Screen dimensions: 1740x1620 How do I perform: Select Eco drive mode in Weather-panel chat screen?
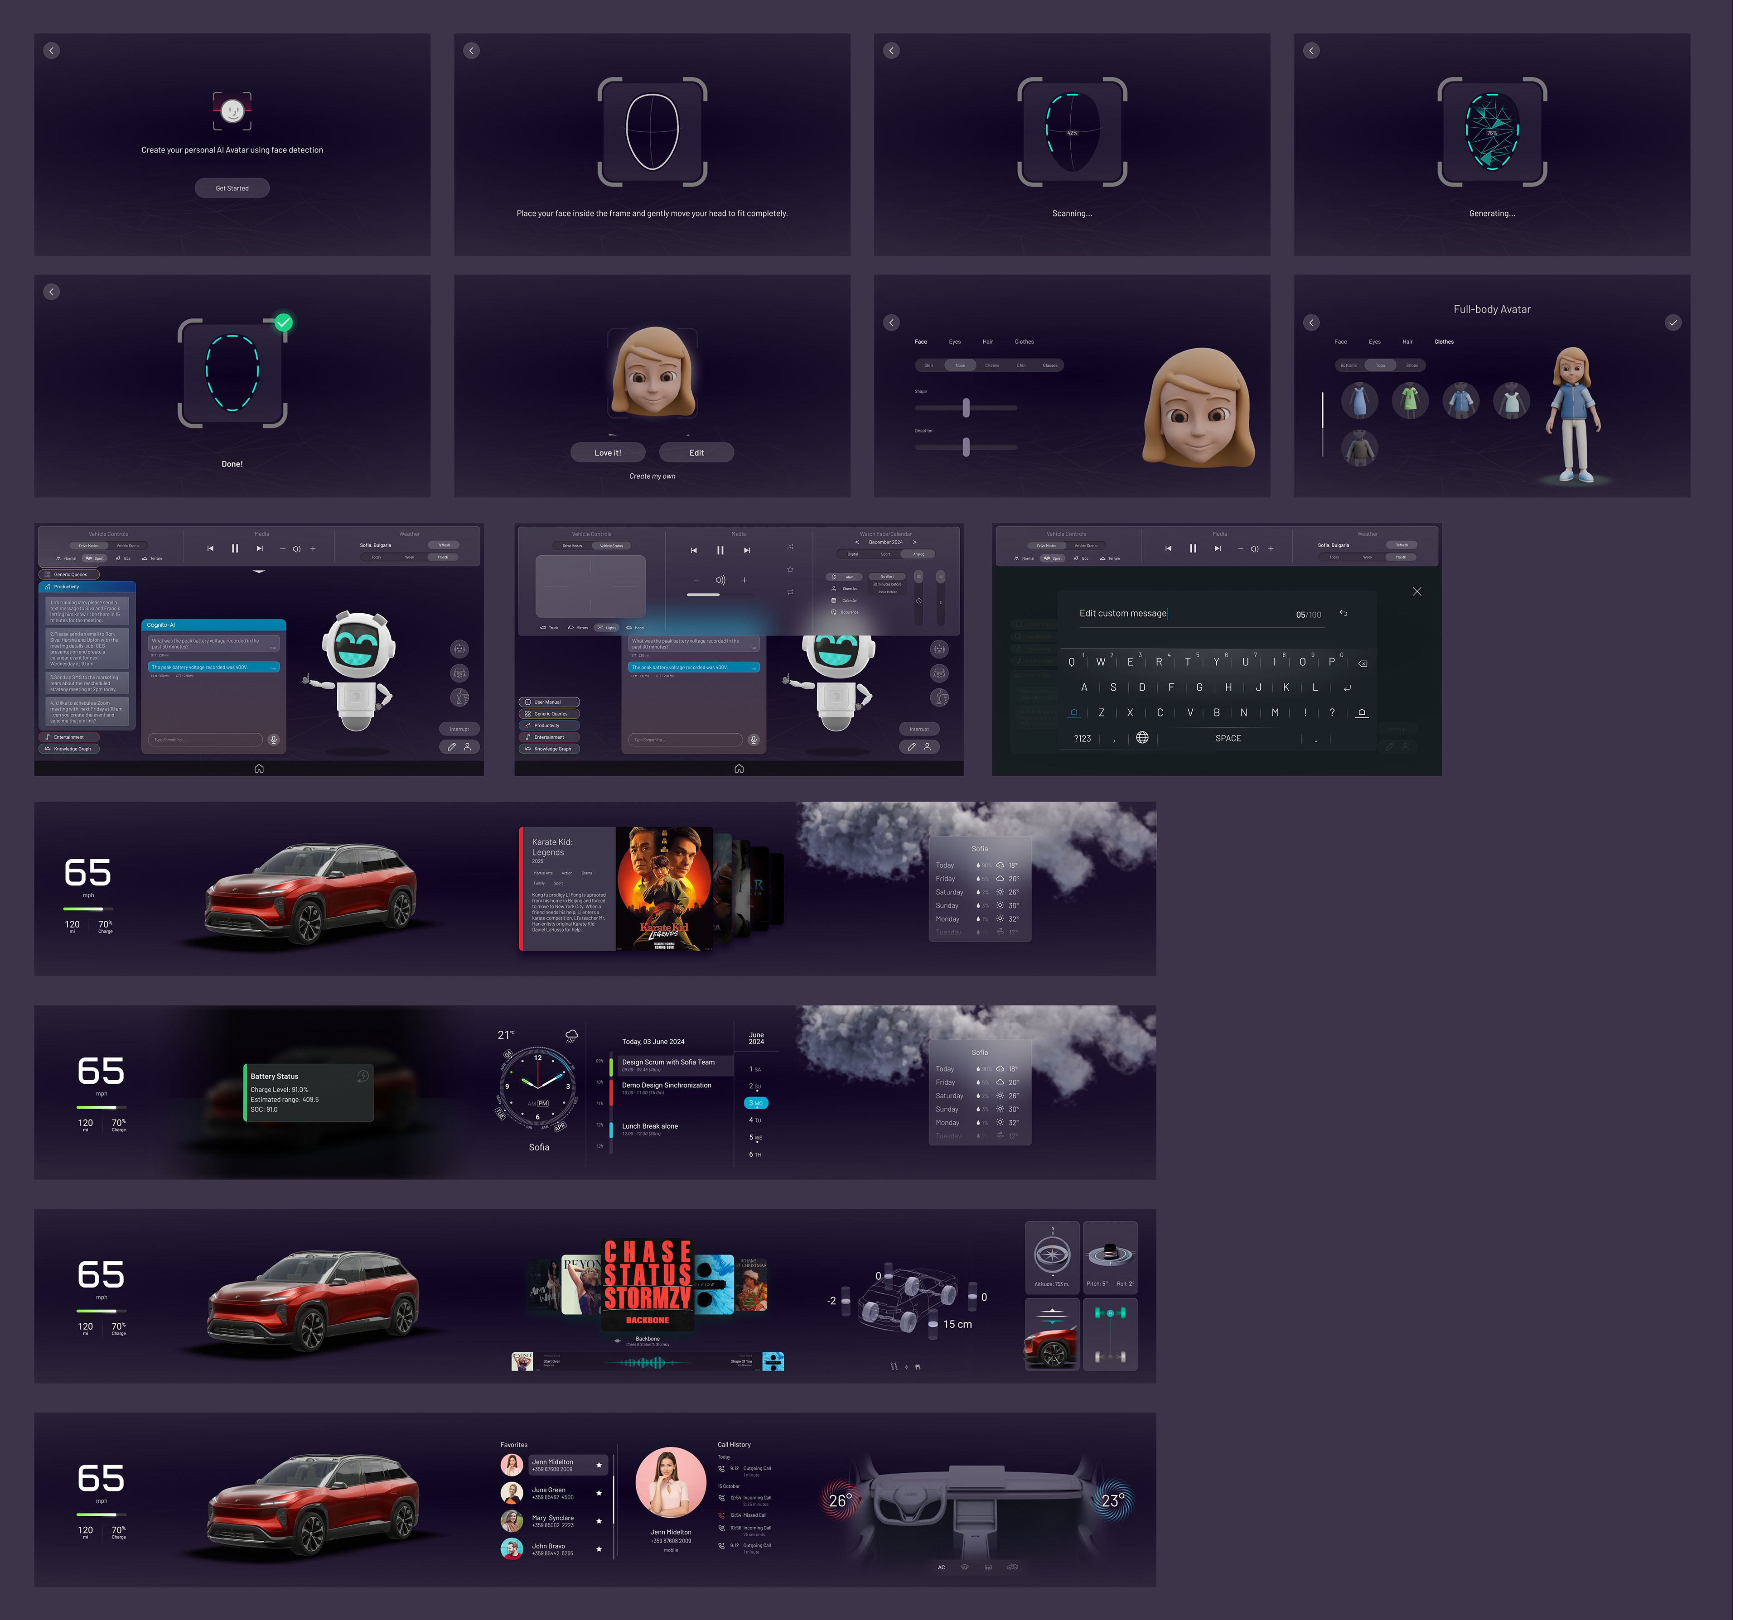click(x=122, y=558)
